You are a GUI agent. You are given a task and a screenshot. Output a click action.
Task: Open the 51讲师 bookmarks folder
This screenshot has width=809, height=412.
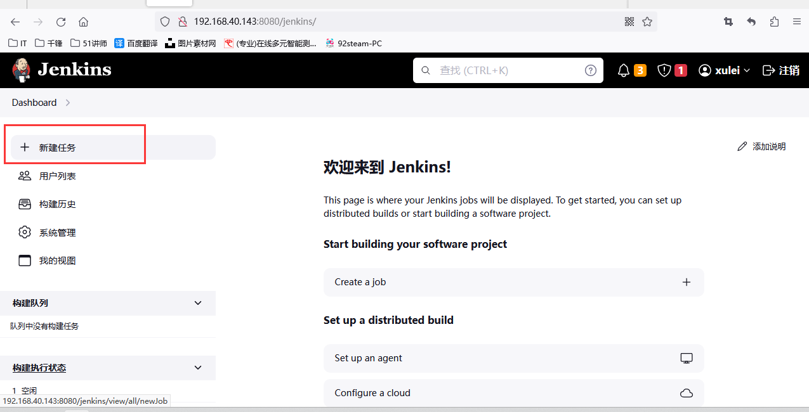point(88,43)
